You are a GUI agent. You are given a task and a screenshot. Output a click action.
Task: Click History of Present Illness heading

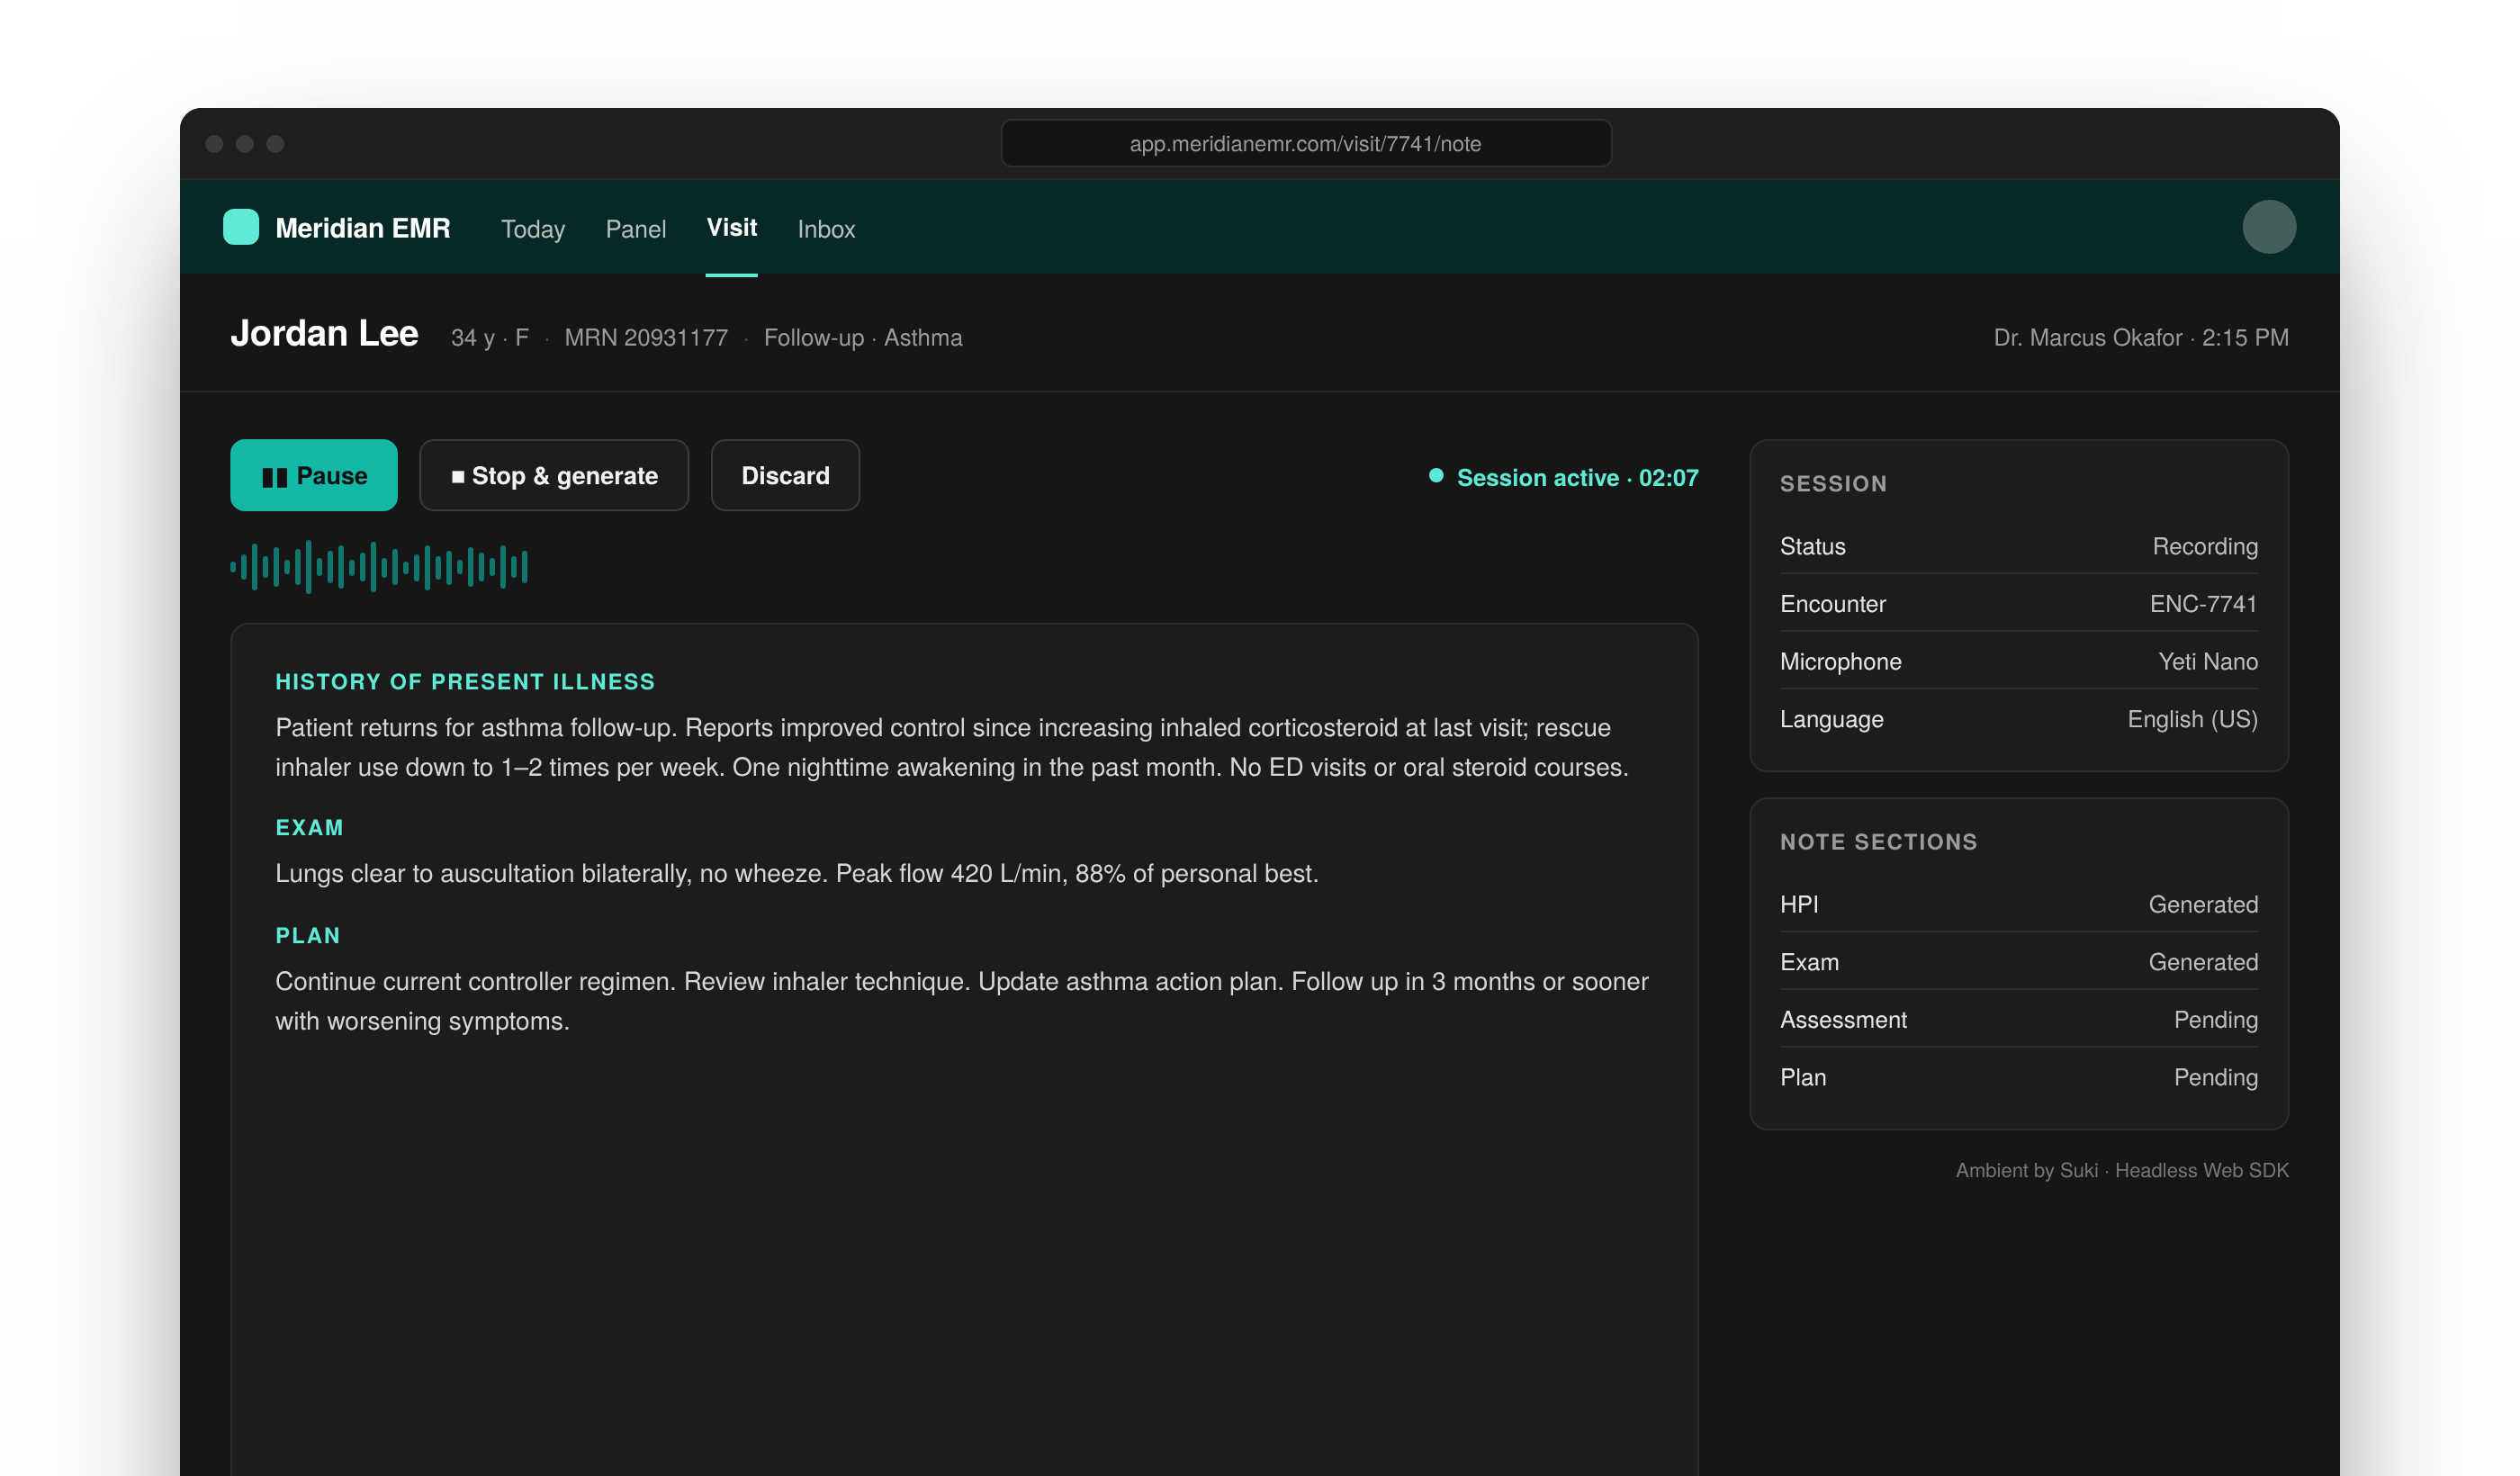[x=465, y=682]
